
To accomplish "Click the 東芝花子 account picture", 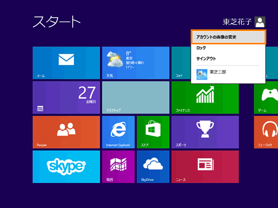I will point(260,22).
